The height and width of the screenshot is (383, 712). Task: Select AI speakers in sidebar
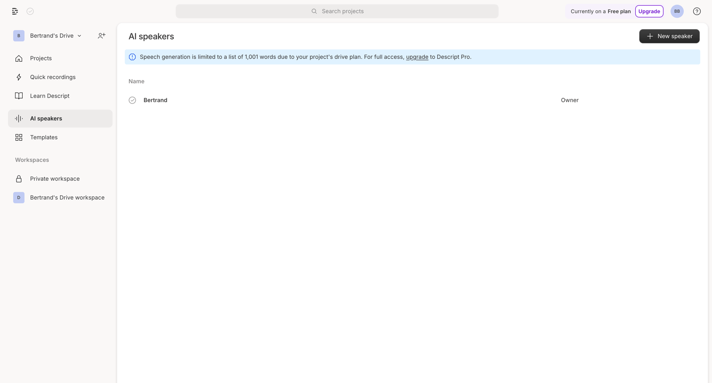(60, 119)
